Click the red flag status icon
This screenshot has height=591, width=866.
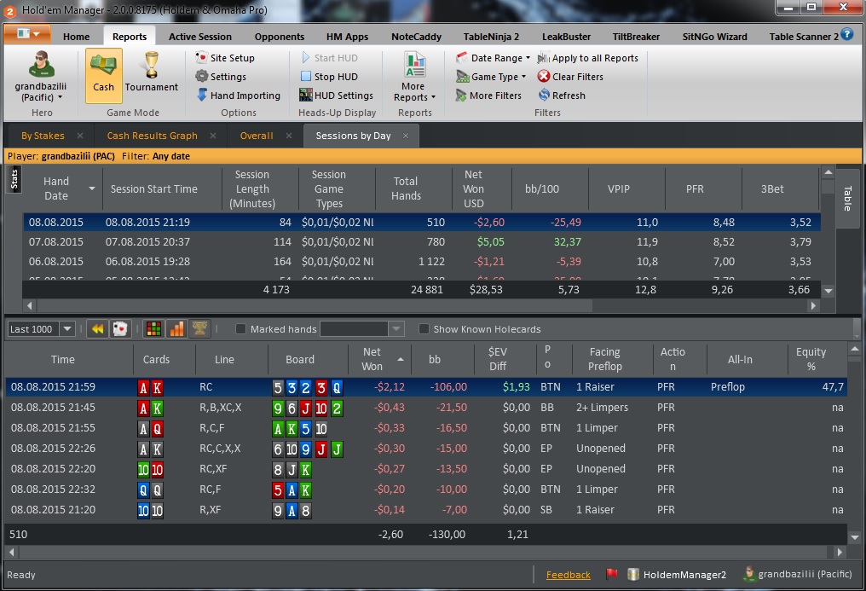point(611,575)
